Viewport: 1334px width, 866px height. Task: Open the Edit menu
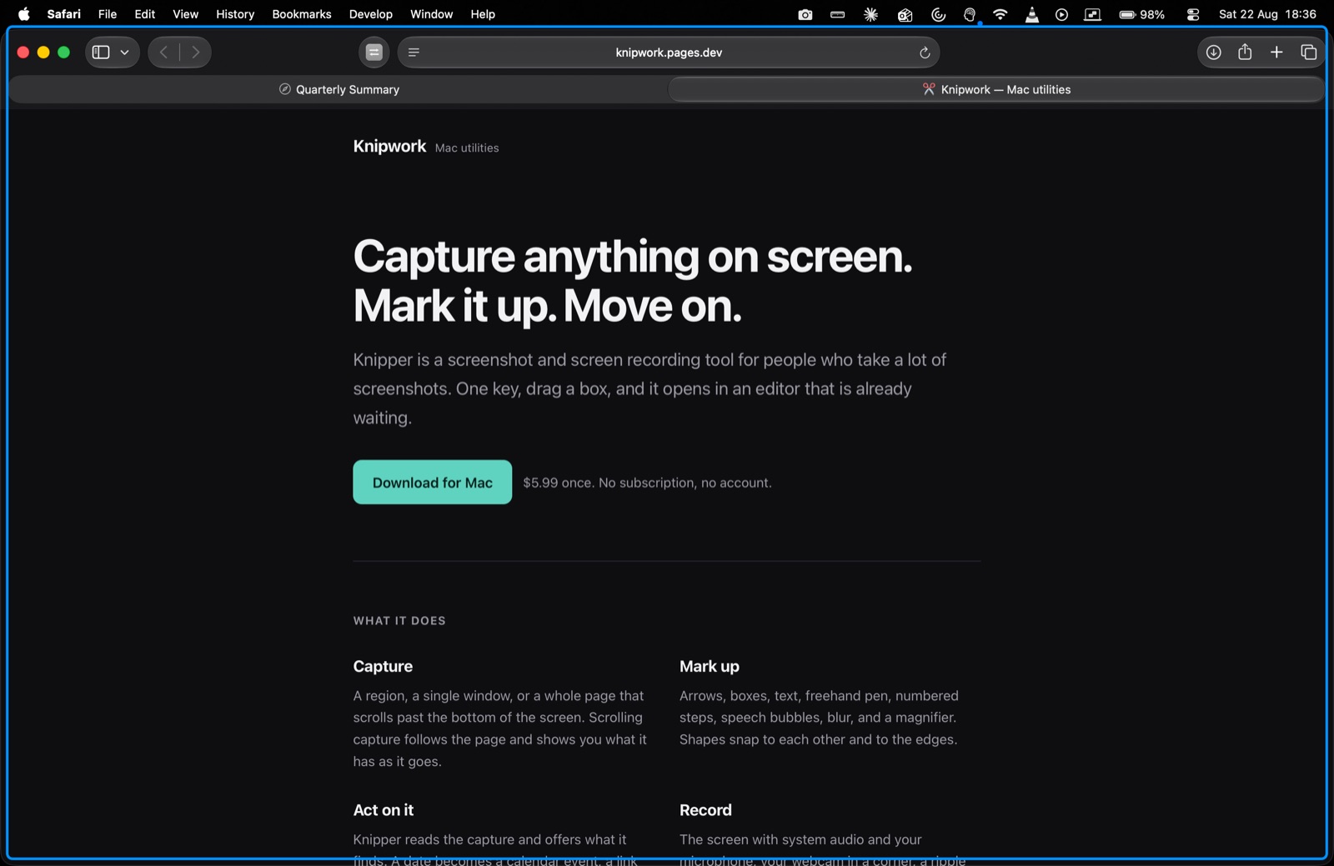(145, 14)
